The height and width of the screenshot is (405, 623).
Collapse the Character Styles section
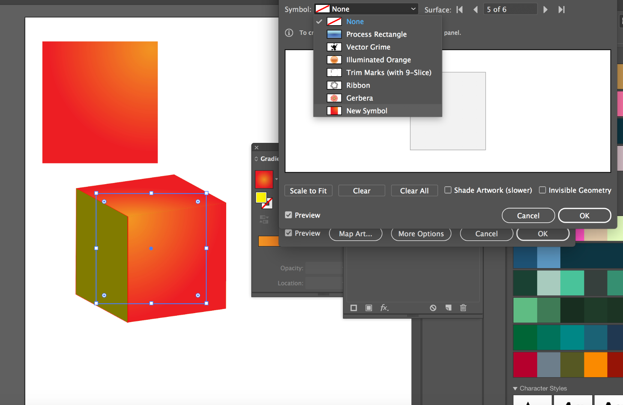515,388
